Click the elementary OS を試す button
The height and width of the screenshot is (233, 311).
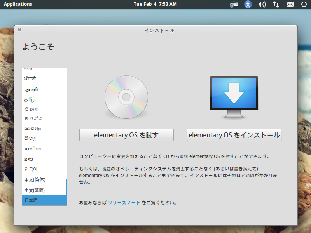[127, 135]
